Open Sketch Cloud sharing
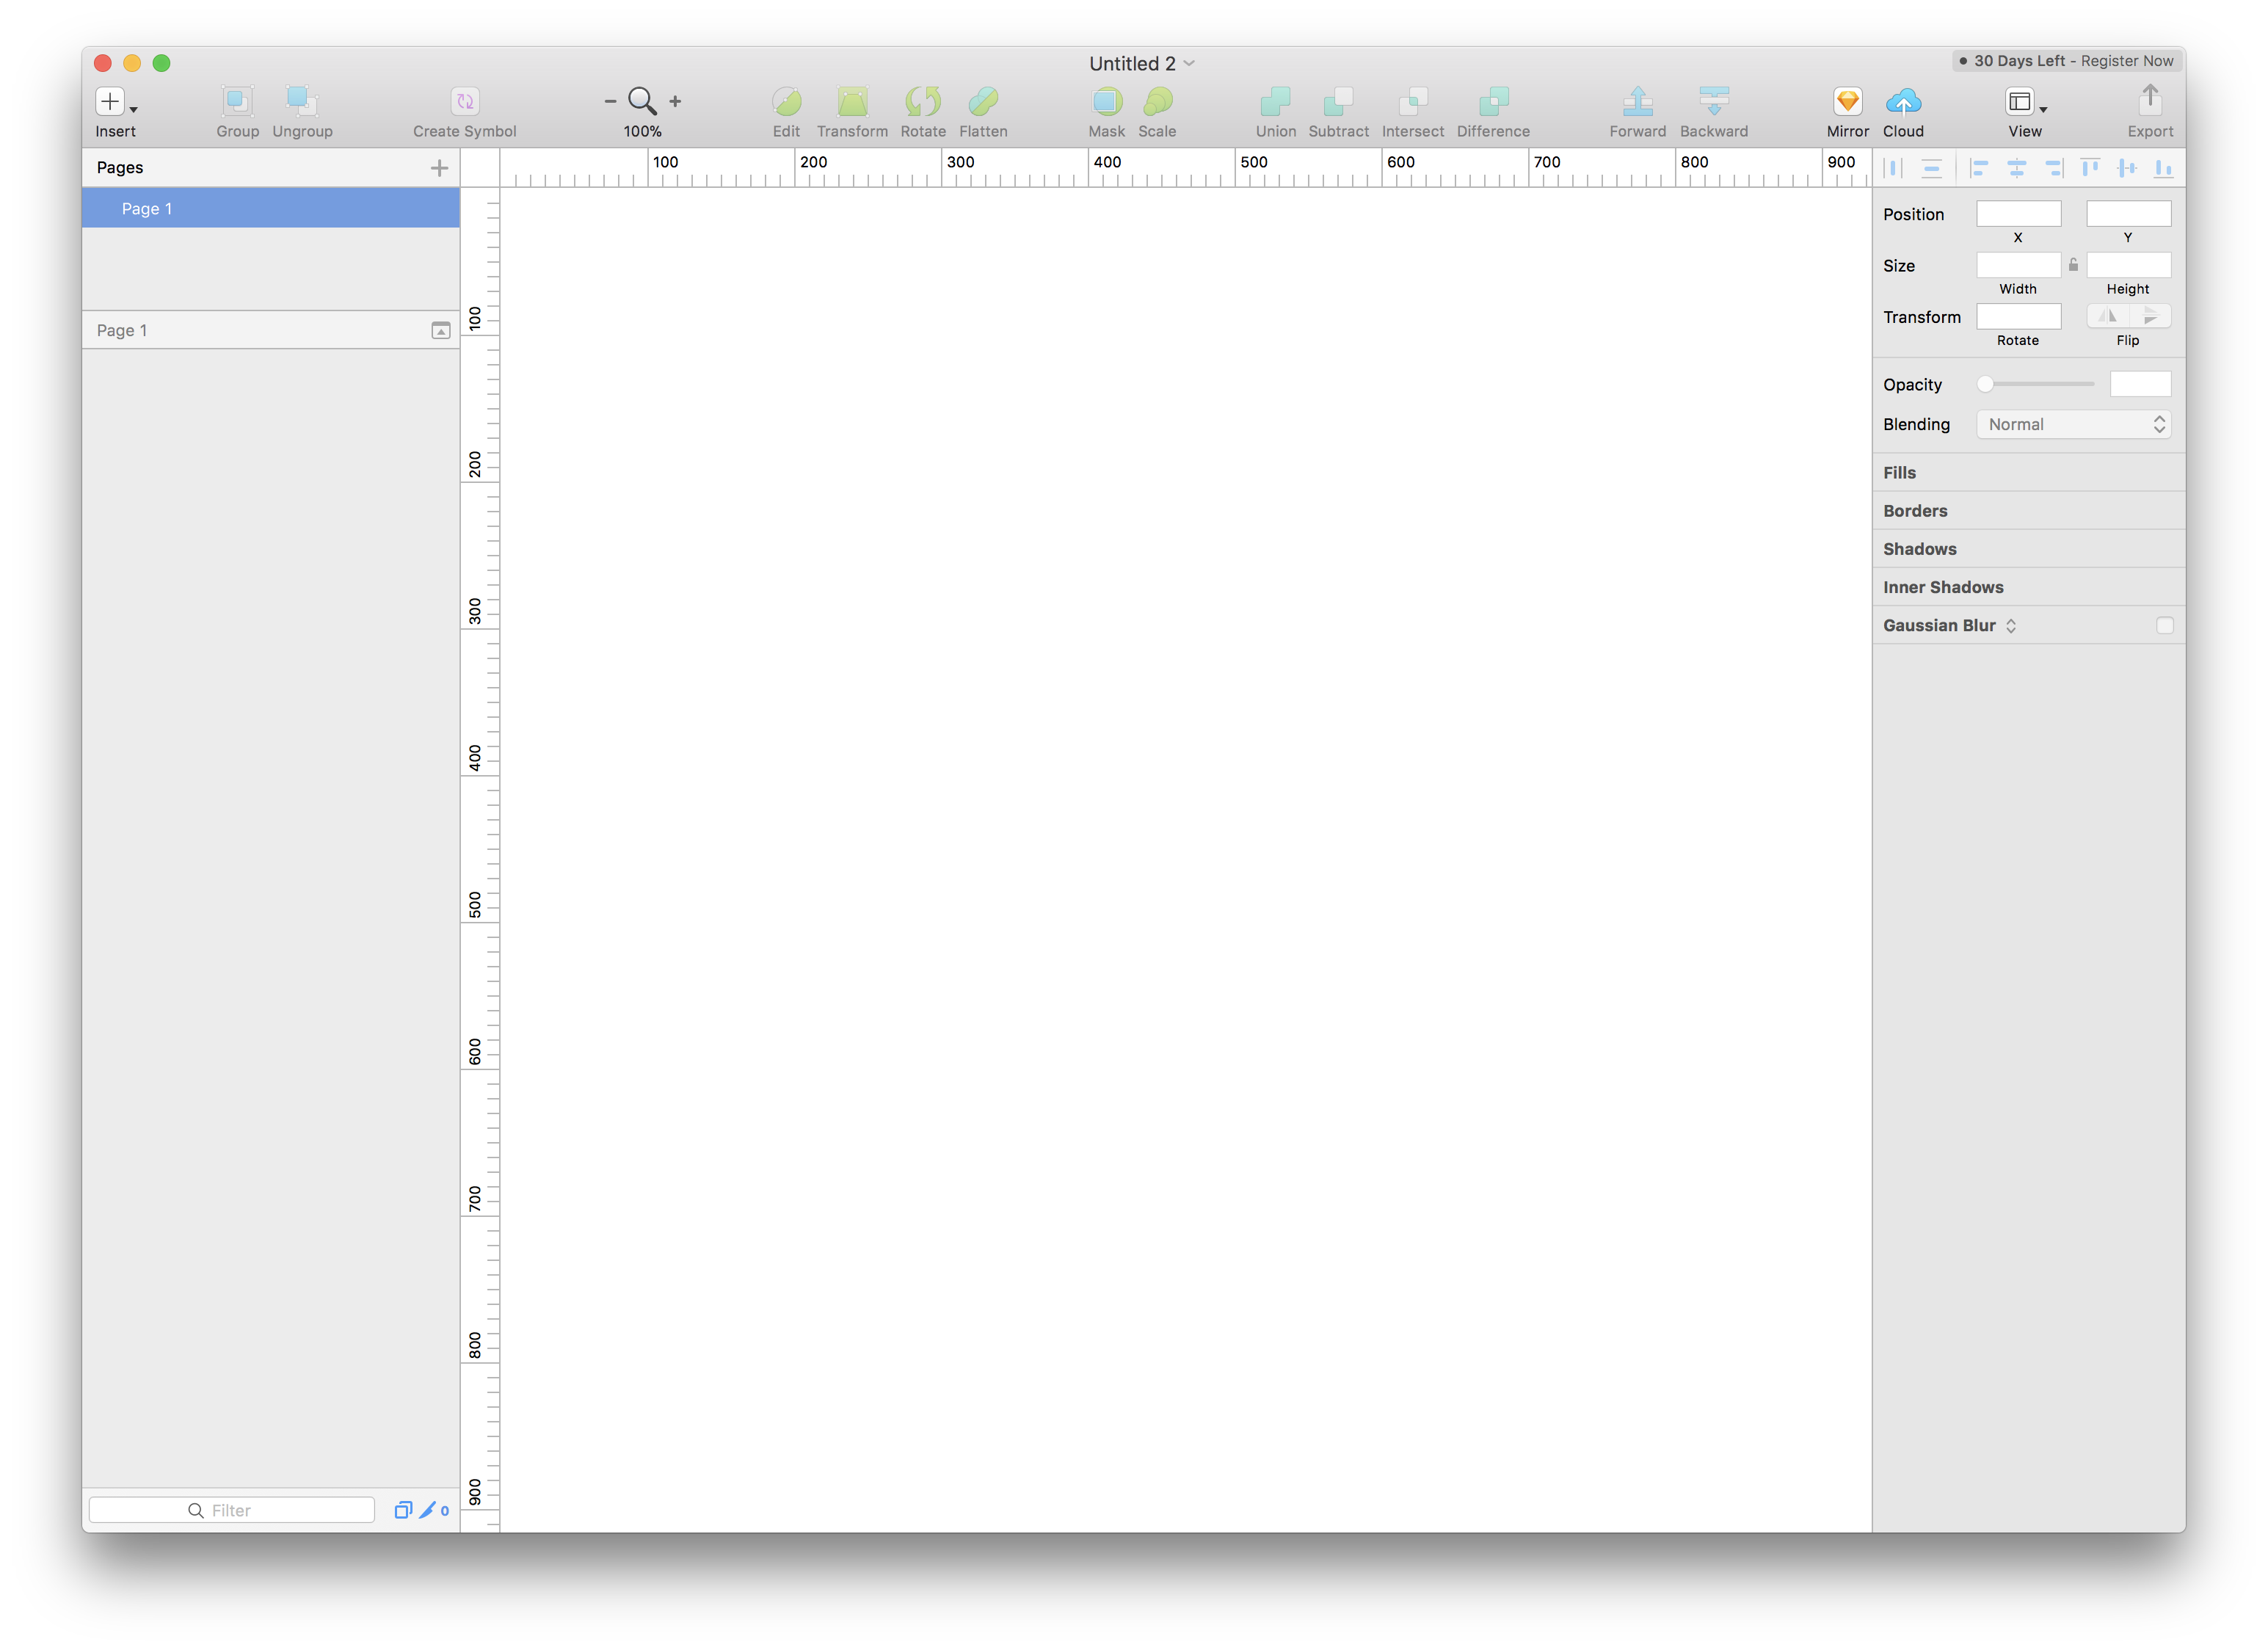 1903,103
